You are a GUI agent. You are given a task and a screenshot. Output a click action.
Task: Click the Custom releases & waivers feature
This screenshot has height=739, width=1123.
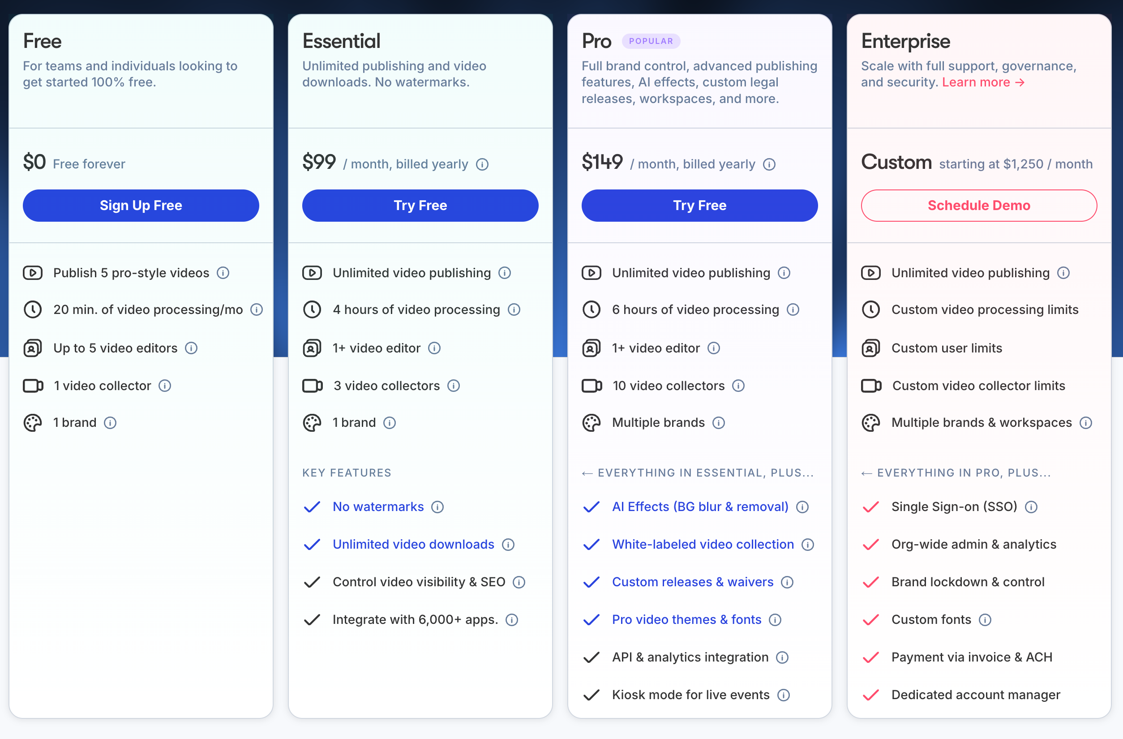point(692,582)
